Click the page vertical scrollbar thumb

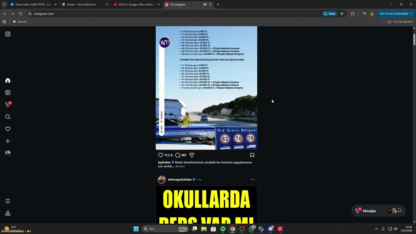414,39
